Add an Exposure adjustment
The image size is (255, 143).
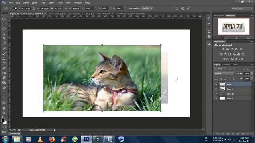(x=237, y=49)
